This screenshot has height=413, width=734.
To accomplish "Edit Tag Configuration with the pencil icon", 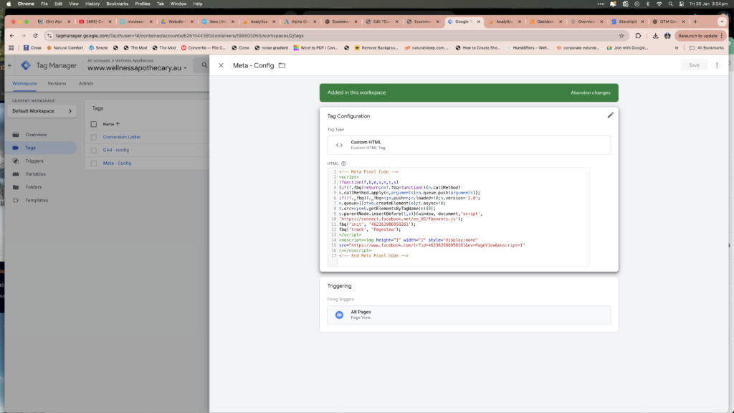I will 610,115.
